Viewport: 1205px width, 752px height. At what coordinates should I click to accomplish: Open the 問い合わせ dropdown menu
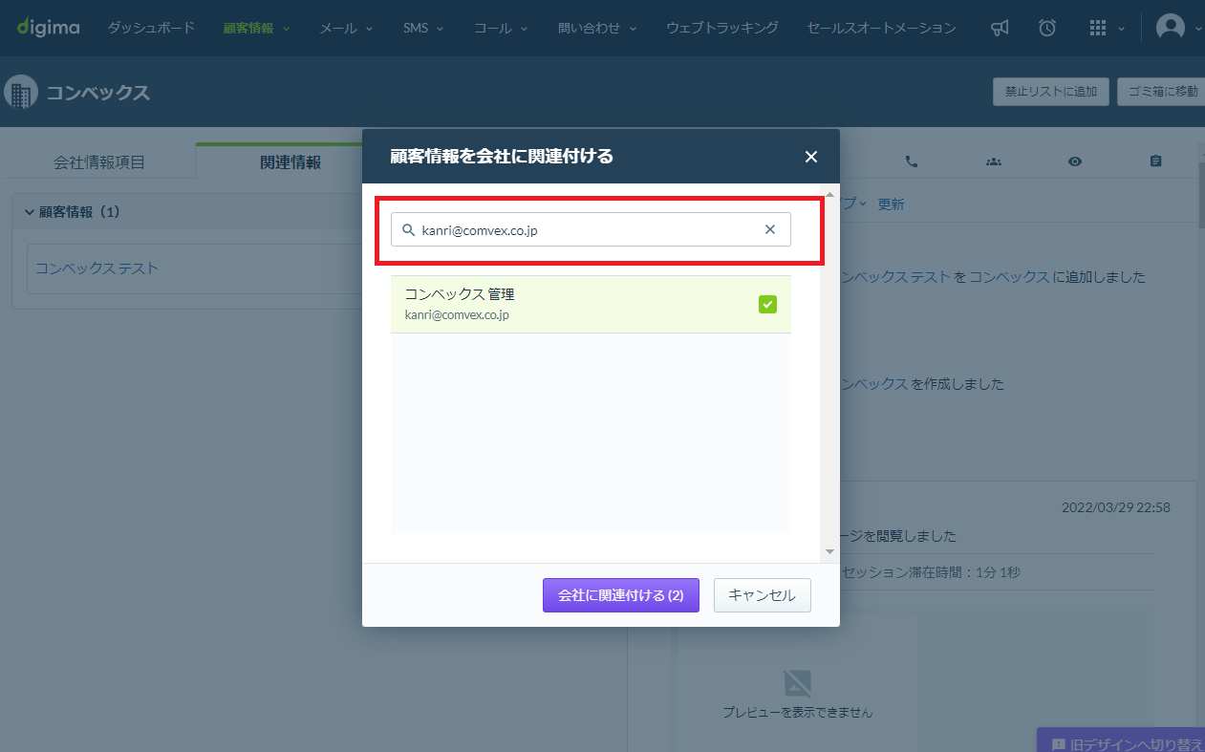pos(597,28)
